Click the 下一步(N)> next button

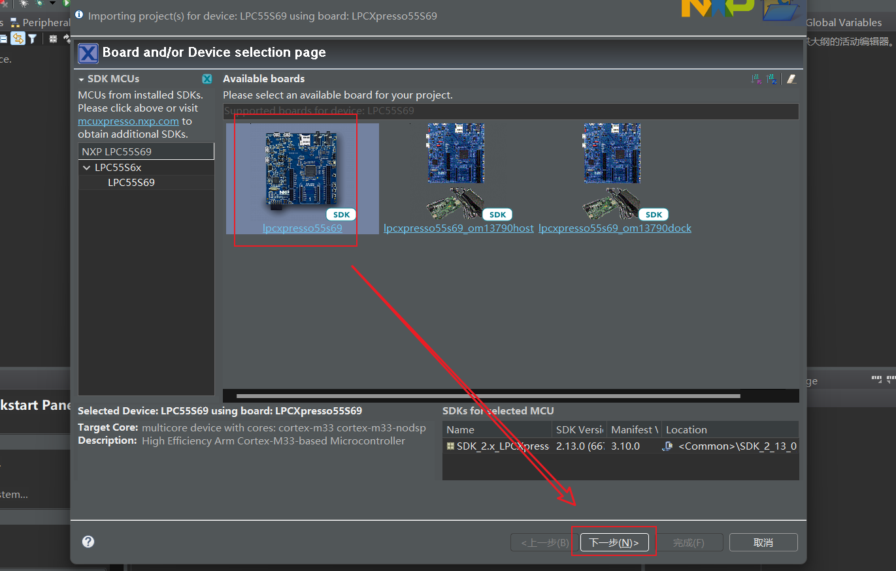pyautogui.click(x=614, y=542)
